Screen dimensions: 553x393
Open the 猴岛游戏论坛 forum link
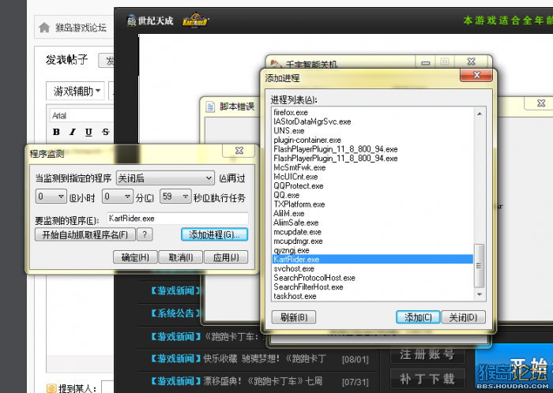click(81, 28)
